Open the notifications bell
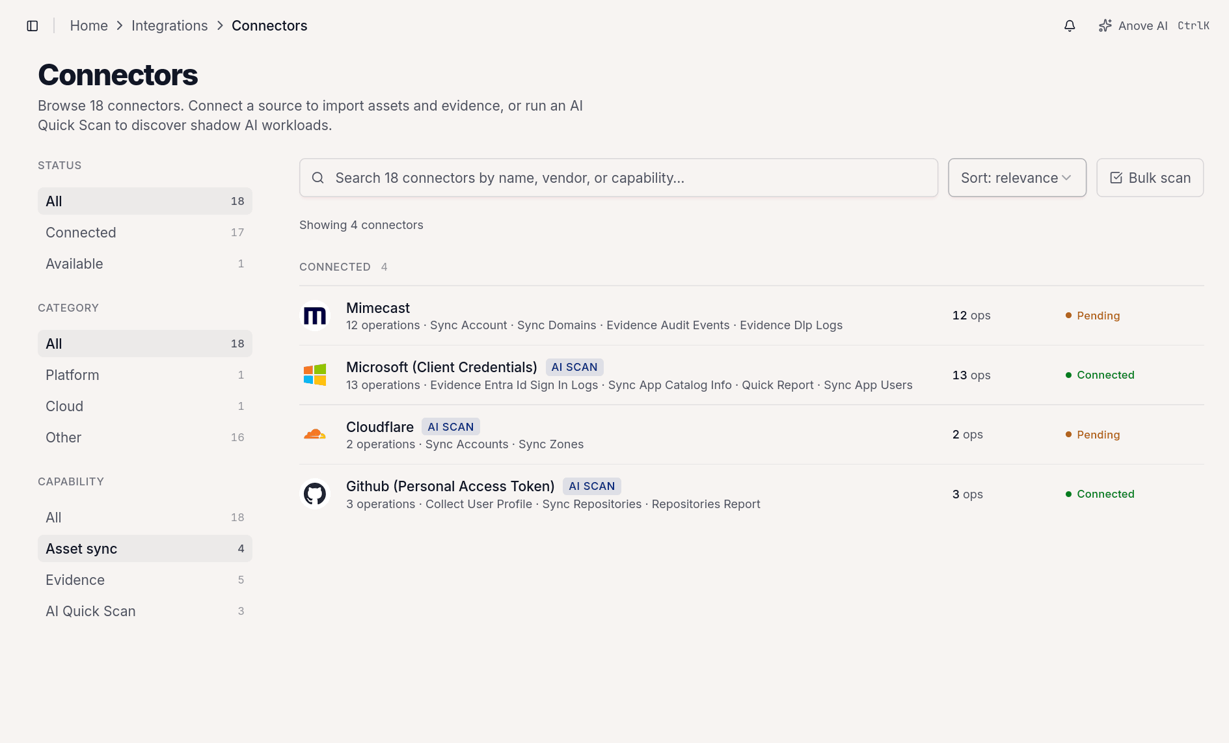The height and width of the screenshot is (743, 1229). tap(1070, 26)
